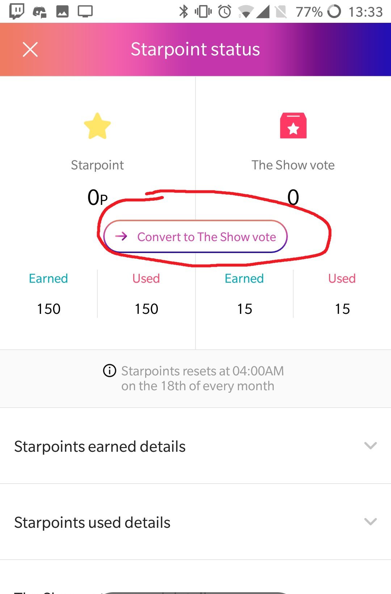Tap the Starpoint 0P balance

(97, 198)
